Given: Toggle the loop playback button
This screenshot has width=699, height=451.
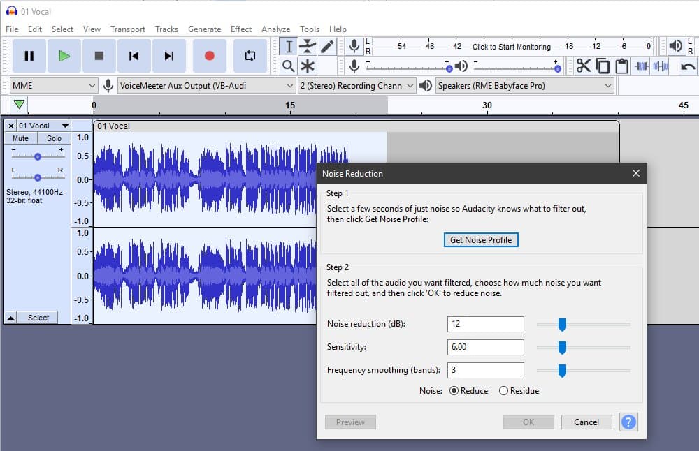Looking at the screenshot, I should pos(250,56).
